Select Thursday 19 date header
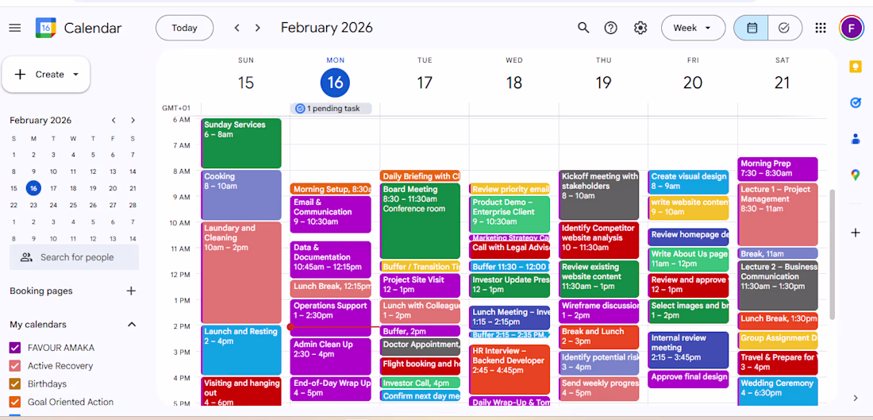 [x=603, y=83]
